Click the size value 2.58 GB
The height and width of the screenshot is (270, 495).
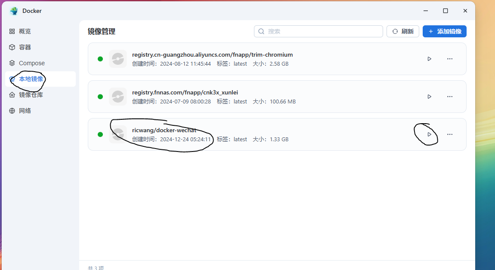[279, 64]
